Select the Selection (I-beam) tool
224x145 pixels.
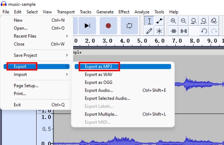149,21
